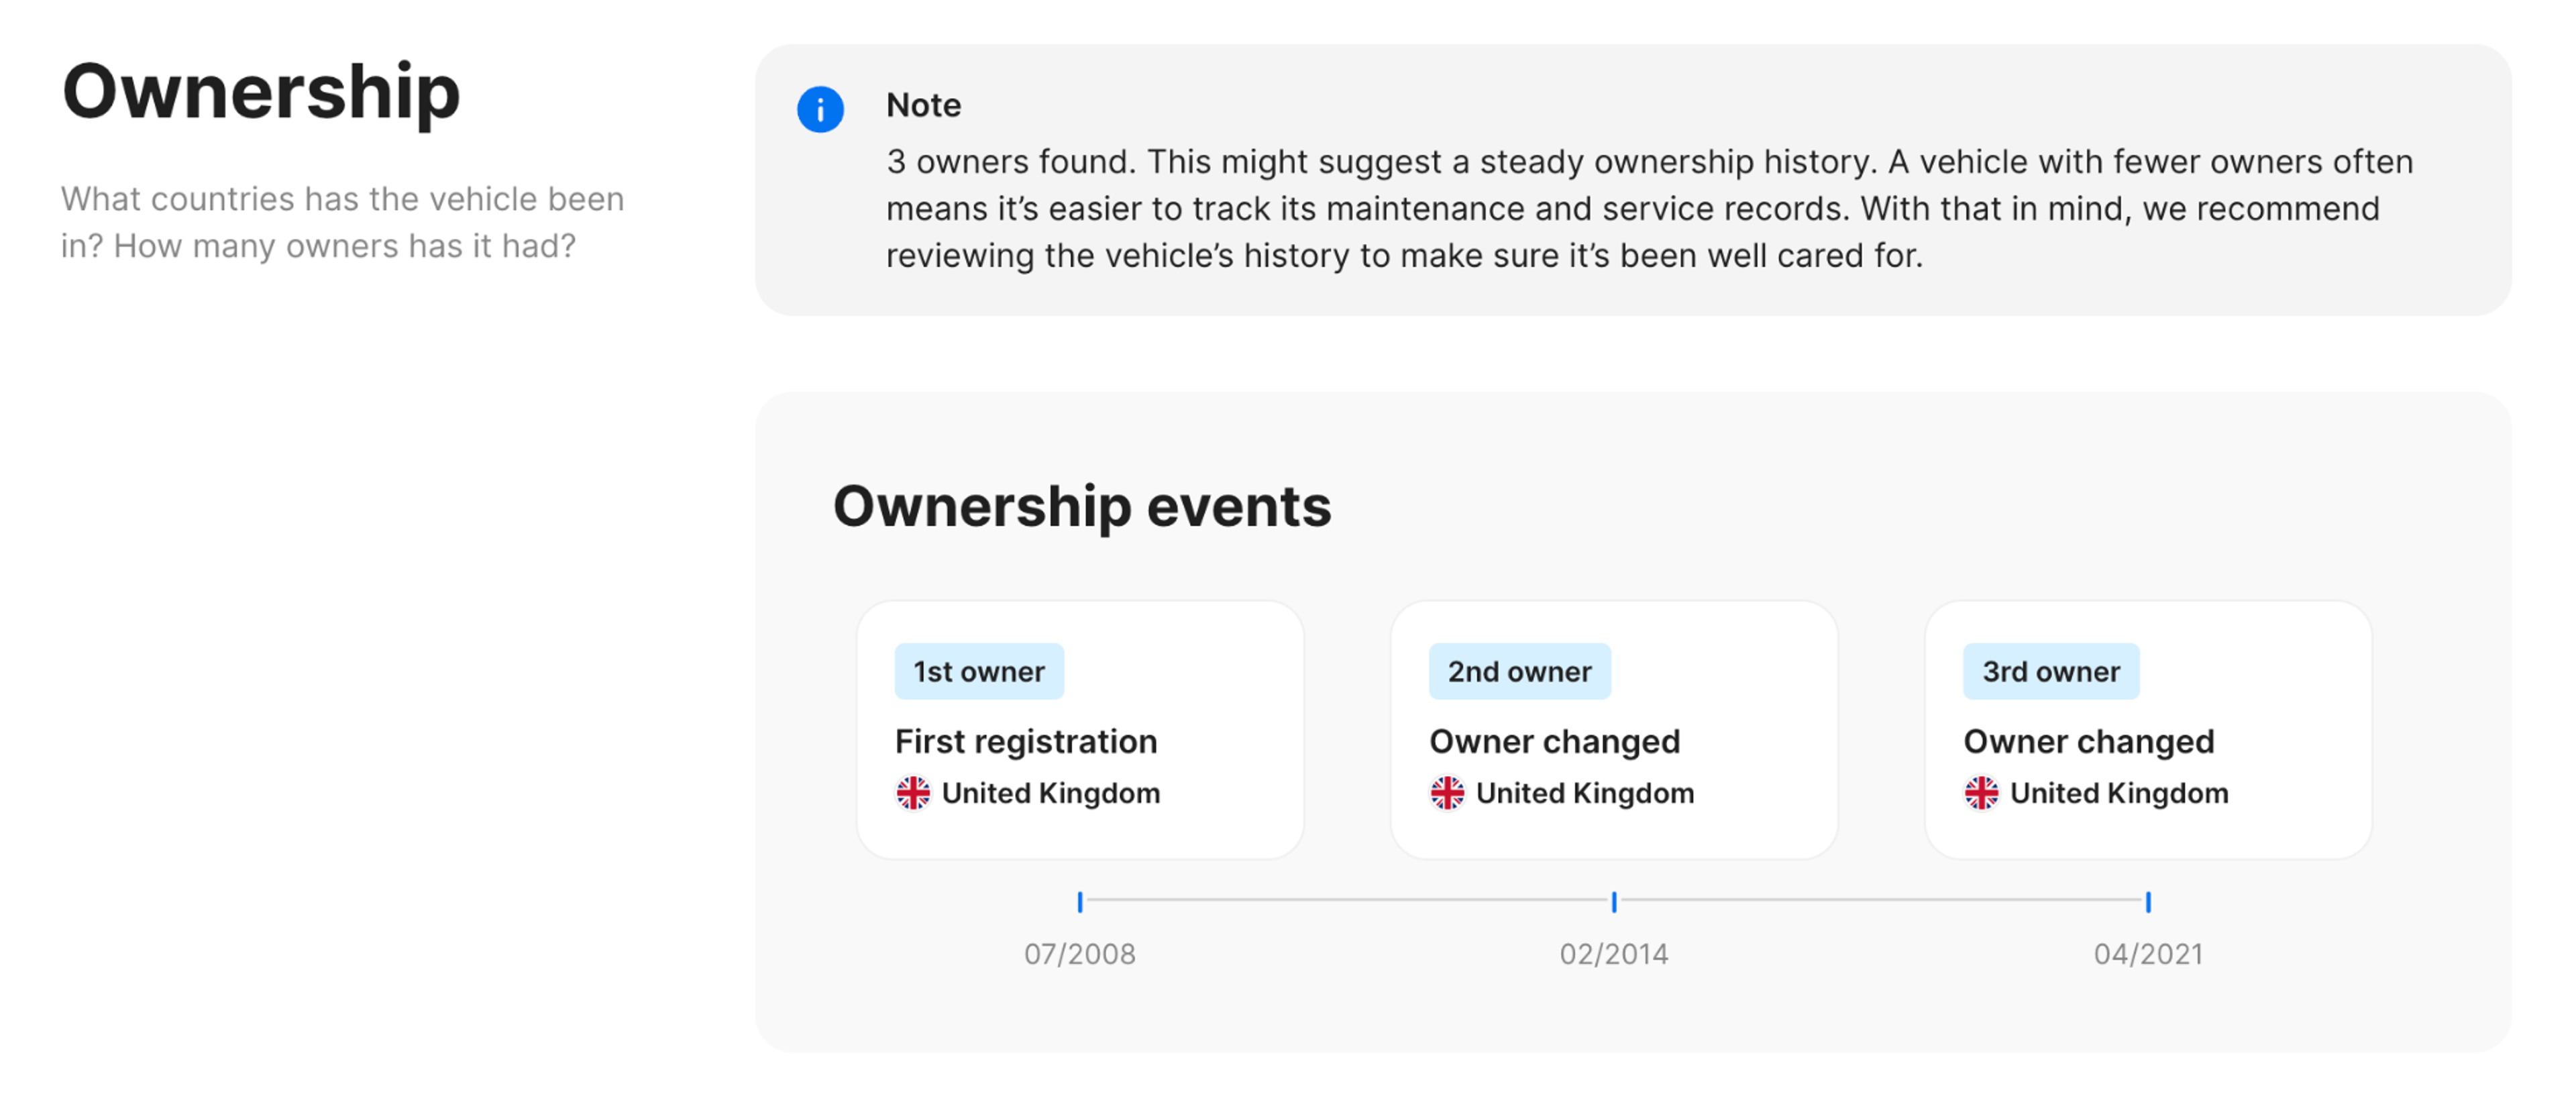Click the Ownership events heading

[x=1082, y=506]
